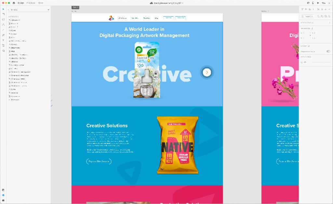333x204 pixels.
Task: Select the Ellipse tool in the toolbar
Action: (3, 19)
